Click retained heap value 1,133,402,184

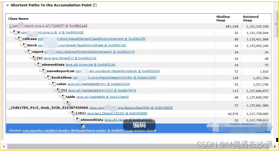point(257,46)
